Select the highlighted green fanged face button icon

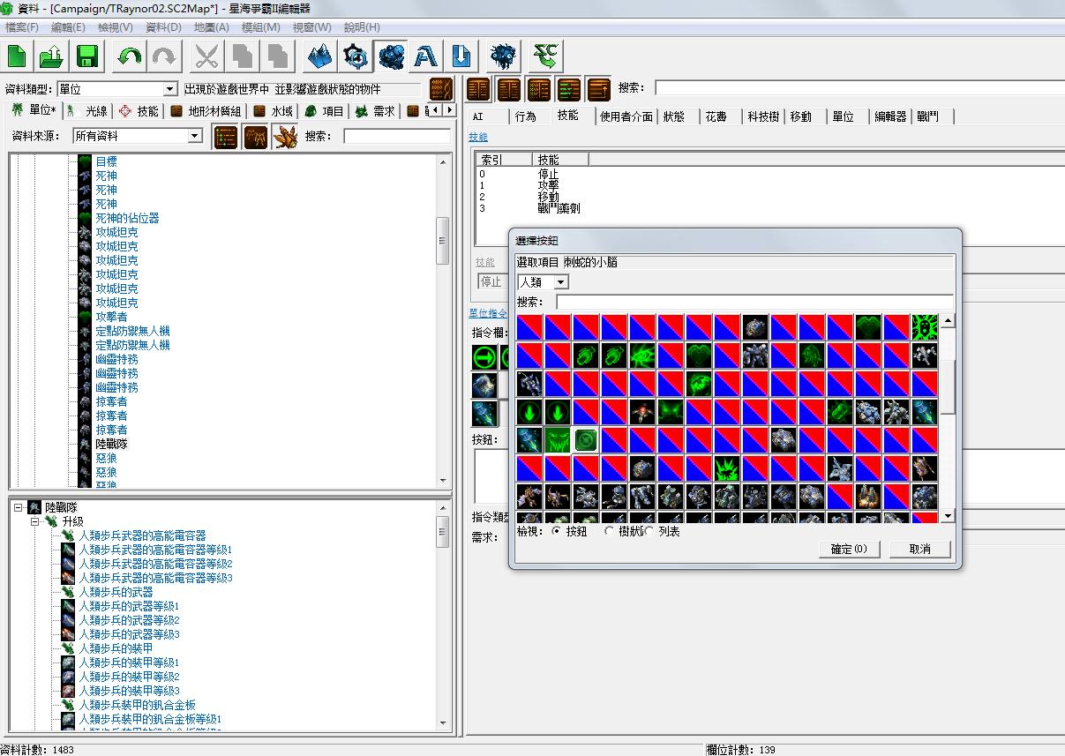558,440
